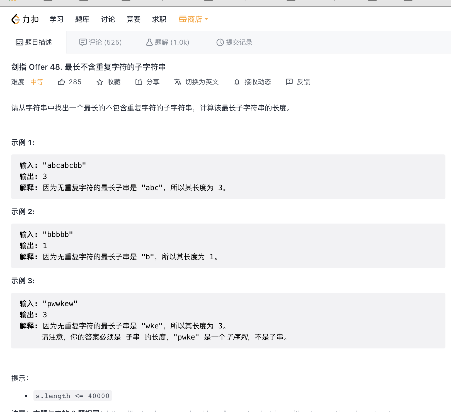Screen dimensions: 451x412
Task: Expand the 商店 dropdown arrow
Action: click(x=206, y=19)
